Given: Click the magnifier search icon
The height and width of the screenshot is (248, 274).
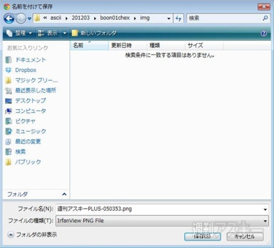Looking at the screenshot, I should point(265,18).
